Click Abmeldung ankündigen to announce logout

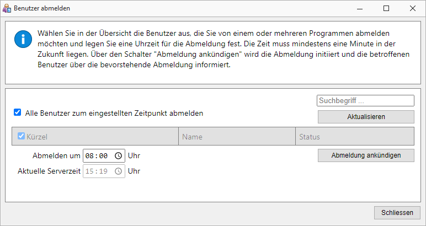click(x=366, y=155)
